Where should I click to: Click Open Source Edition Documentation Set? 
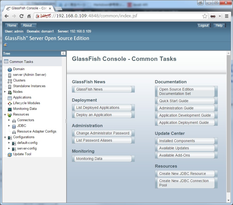coord(186,92)
